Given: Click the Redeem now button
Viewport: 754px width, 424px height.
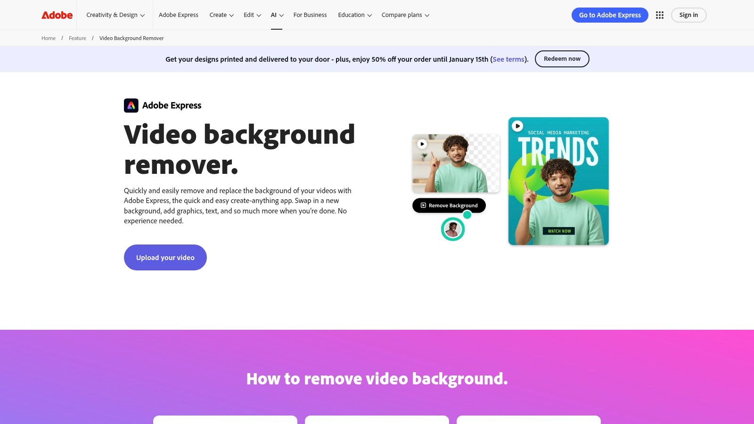Looking at the screenshot, I should [x=562, y=58].
